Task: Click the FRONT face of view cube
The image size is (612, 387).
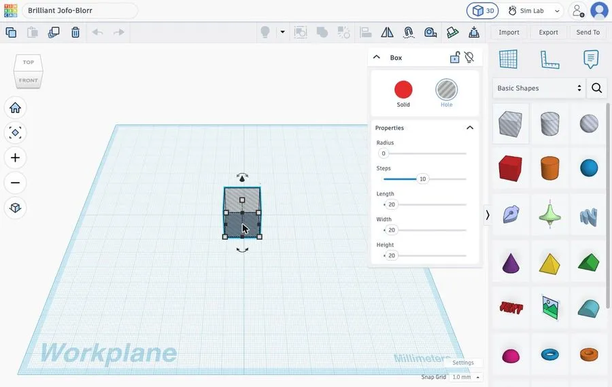Action: click(x=28, y=80)
